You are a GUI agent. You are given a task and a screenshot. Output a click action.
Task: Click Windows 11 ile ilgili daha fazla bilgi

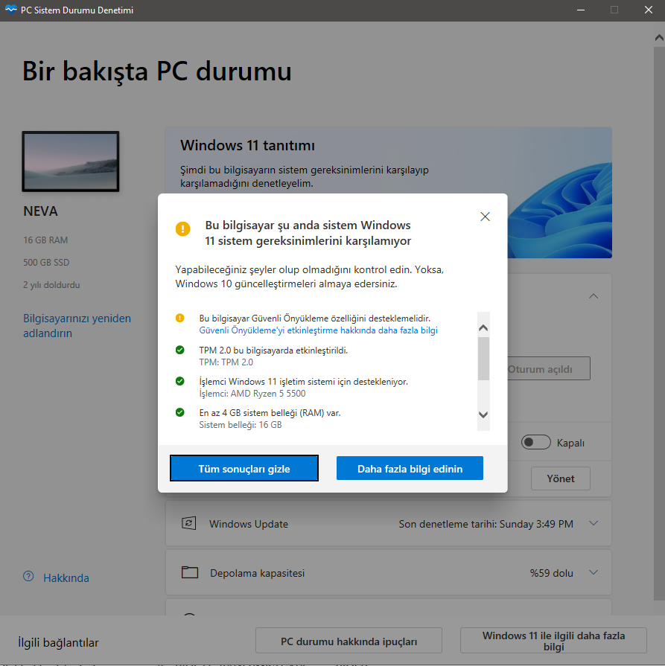[553, 641]
